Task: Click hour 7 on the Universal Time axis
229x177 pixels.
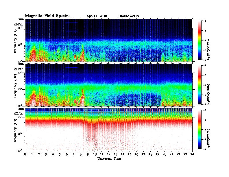Action: (x=74, y=154)
